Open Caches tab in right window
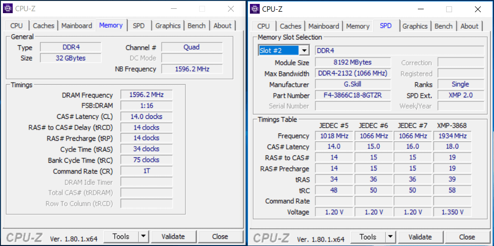Viewport: 494px width, 246px height. pos(290,26)
